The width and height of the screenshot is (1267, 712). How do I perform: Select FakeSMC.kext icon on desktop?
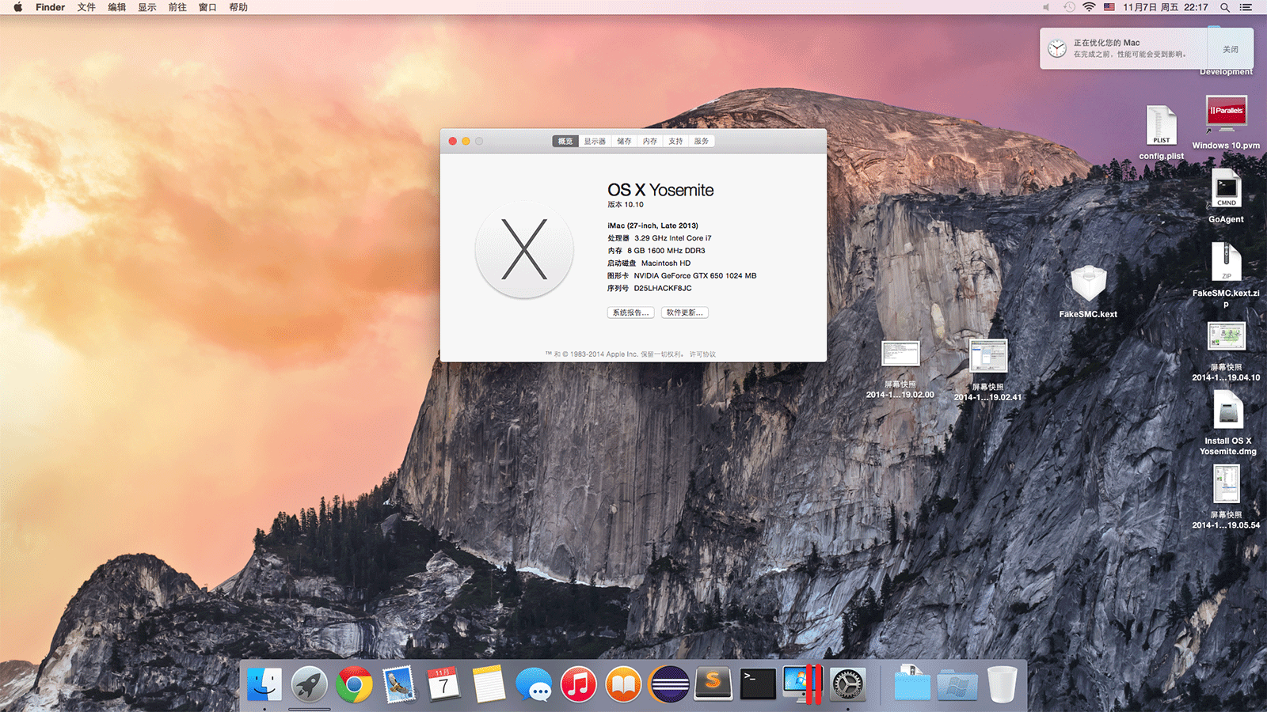pos(1088,282)
